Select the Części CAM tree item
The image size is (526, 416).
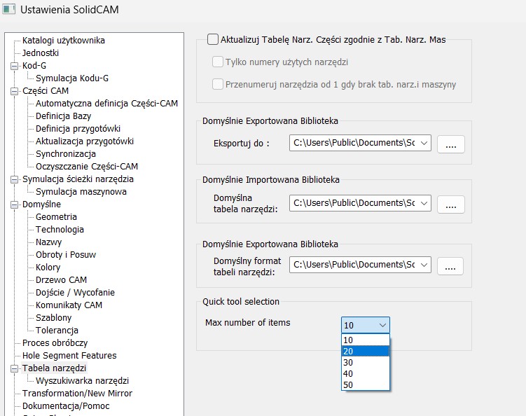(x=46, y=90)
